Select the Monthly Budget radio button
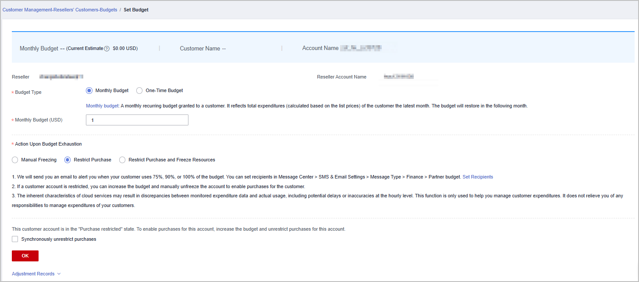 [89, 91]
